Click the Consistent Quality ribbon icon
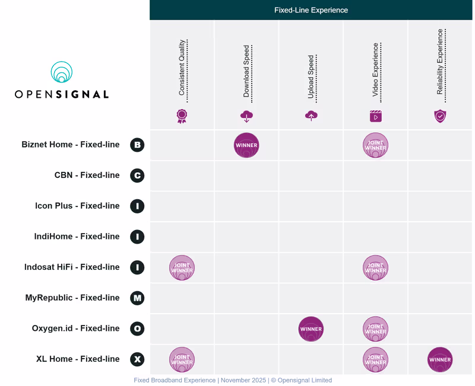Screen dimensions: 475x386 point(182,116)
